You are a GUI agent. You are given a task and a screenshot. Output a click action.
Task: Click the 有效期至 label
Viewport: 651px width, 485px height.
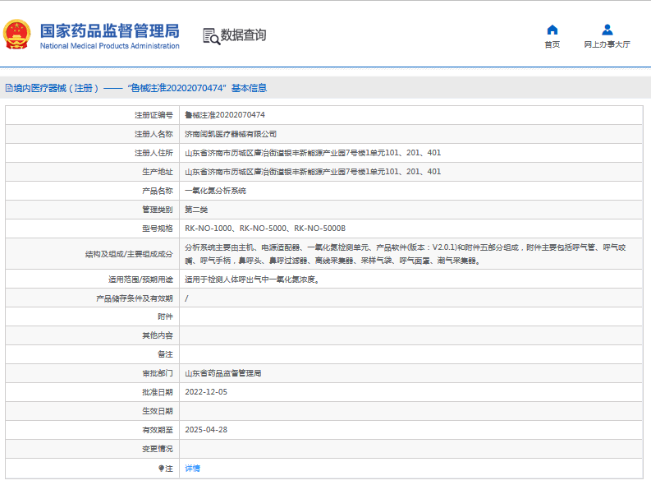158,430
